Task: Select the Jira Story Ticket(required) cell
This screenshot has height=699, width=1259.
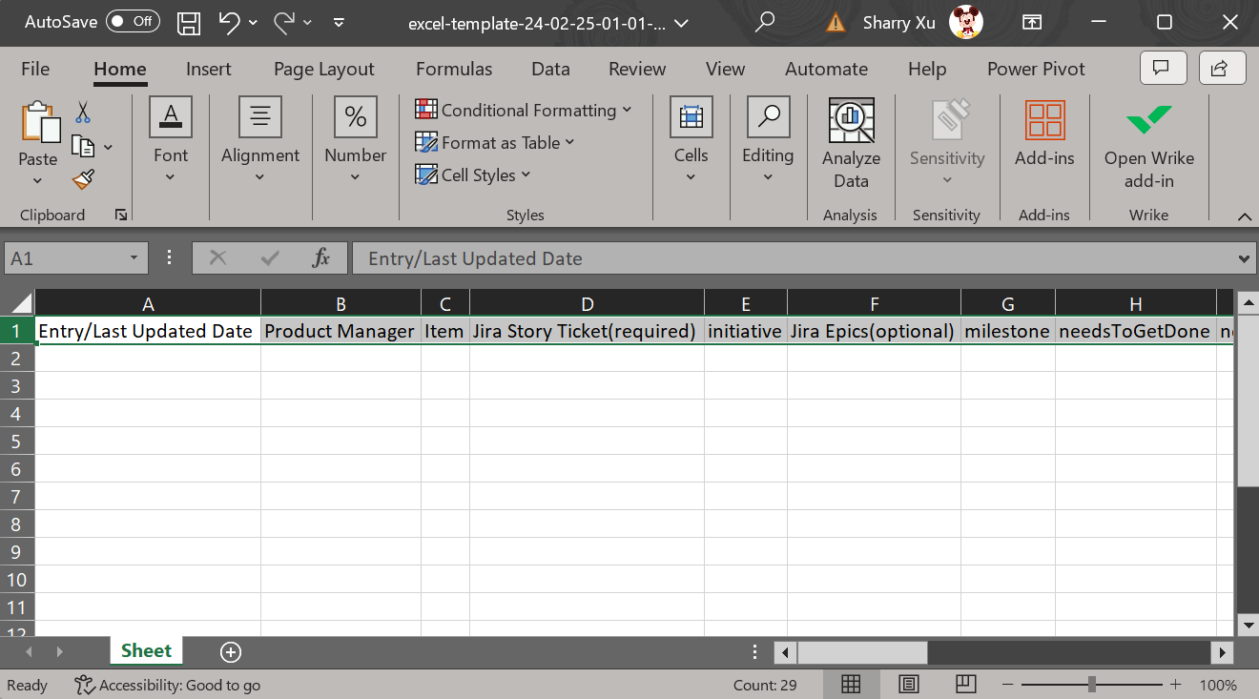Action: point(587,331)
